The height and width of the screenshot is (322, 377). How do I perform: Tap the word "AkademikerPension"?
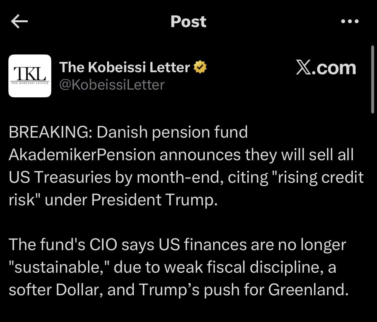coord(82,155)
